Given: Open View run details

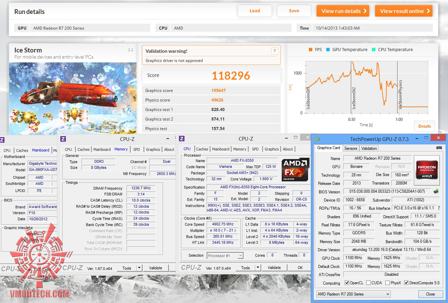Looking at the screenshot, I should coord(343,11).
